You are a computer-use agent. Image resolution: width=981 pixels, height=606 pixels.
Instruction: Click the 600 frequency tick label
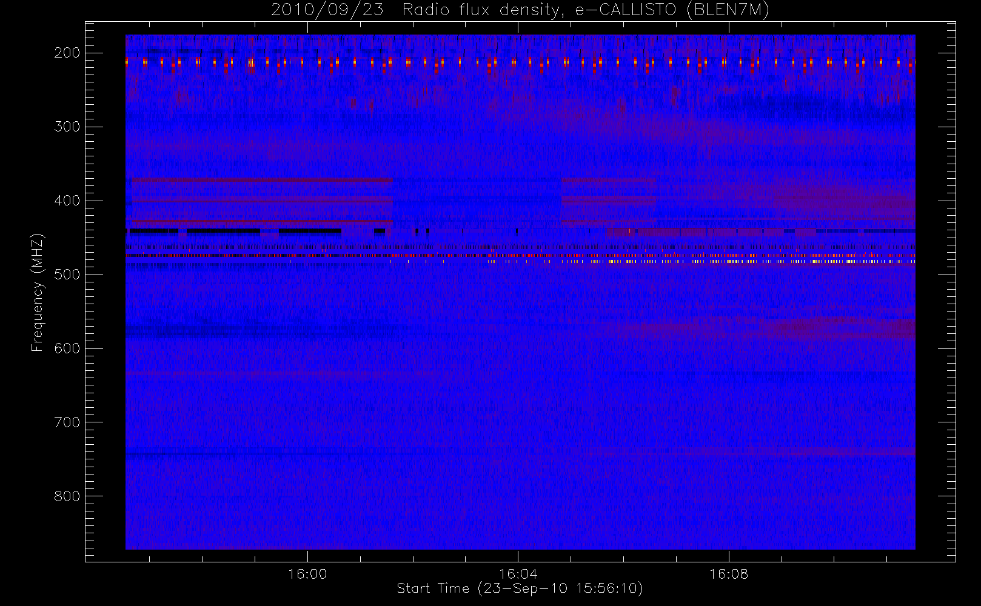[x=67, y=348]
